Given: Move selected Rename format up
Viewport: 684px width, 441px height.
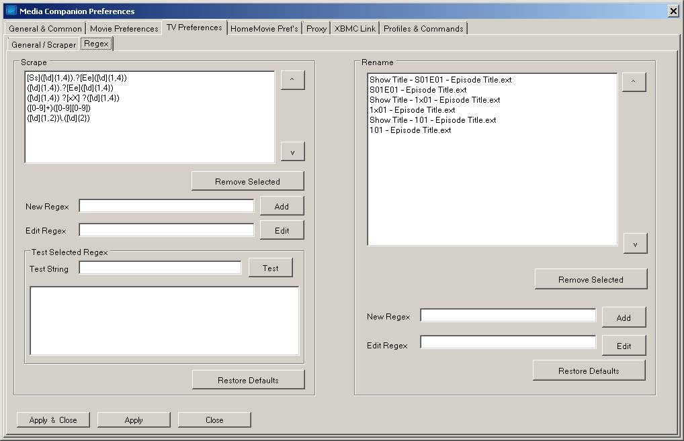Looking at the screenshot, I should [634, 81].
